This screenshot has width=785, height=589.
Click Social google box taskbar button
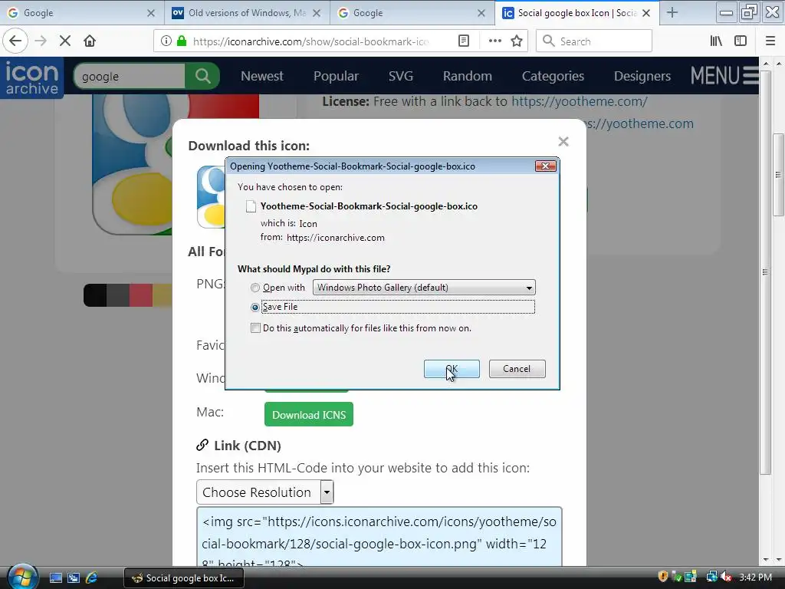coord(184,578)
